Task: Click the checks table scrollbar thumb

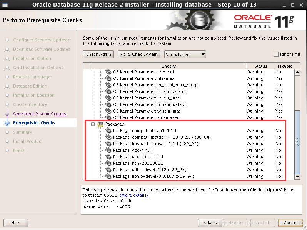Action: click(x=297, y=142)
